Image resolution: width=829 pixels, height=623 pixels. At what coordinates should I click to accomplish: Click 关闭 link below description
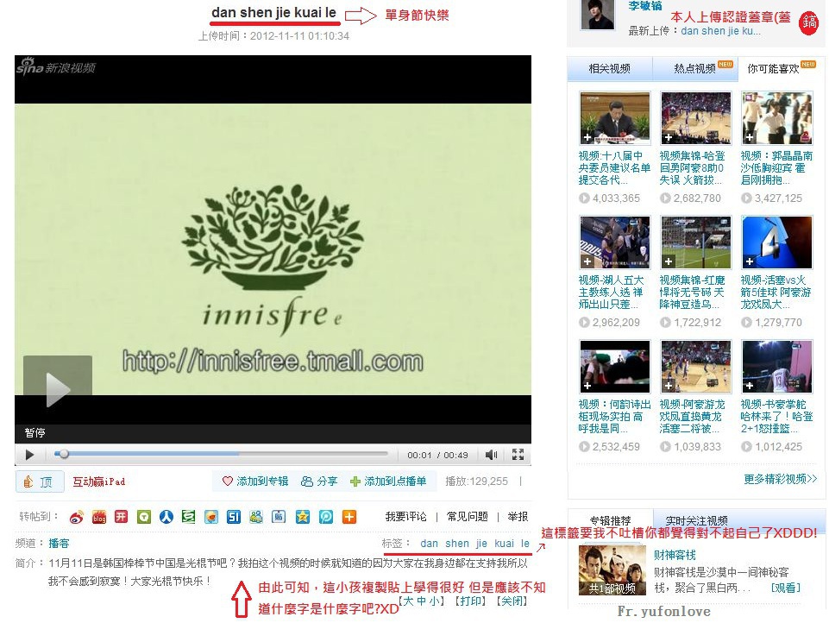click(512, 601)
